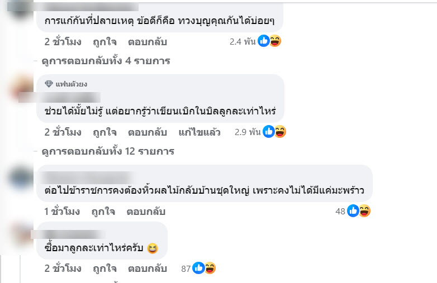Click the laughing reaction icon beside 2.9 พัน
437x283 pixels.
pyautogui.click(x=280, y=132)
